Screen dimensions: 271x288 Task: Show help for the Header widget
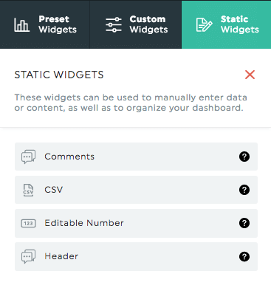click(x=244, y=257)
